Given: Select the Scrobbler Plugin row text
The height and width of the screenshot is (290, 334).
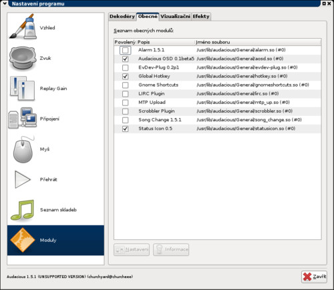Looking at the screenshot, I should pos(156,111).
